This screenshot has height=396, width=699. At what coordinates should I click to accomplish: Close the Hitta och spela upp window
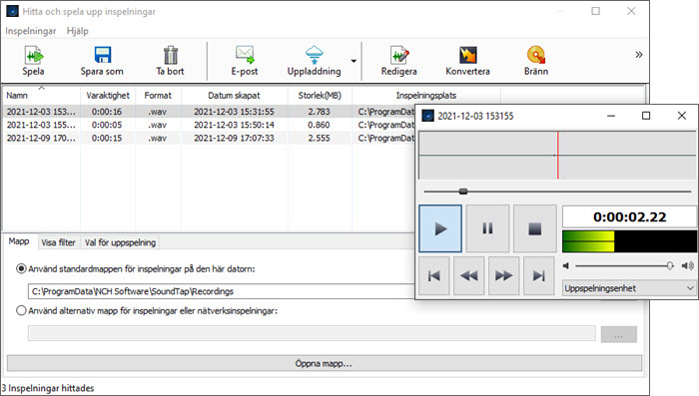click(631, 11)
